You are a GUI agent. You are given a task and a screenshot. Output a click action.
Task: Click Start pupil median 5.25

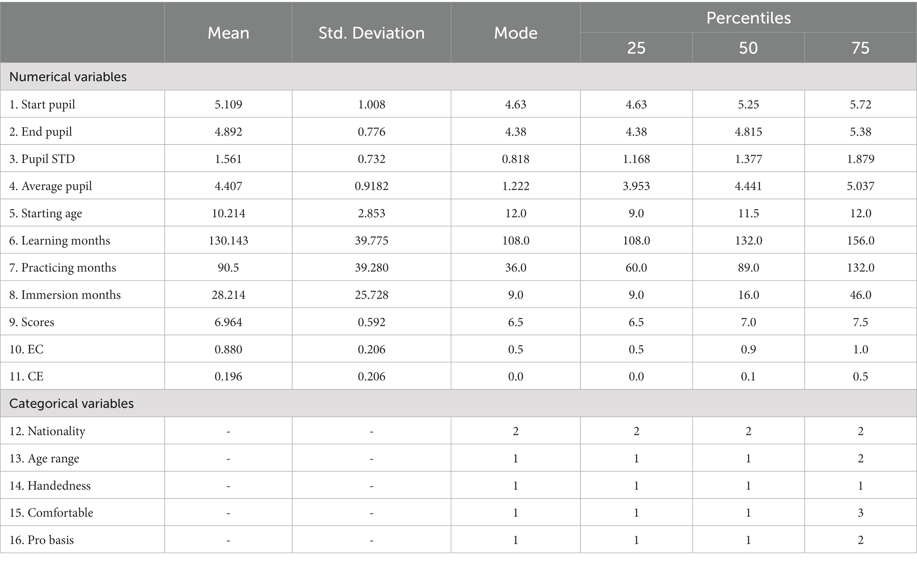coord(748,105)
